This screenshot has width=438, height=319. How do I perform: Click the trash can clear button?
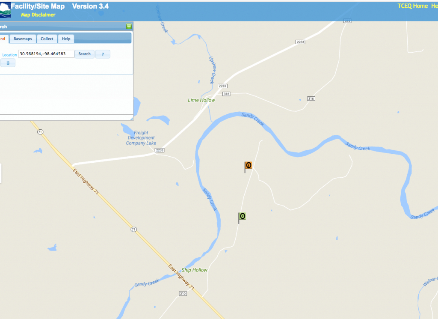click(8, 63)
